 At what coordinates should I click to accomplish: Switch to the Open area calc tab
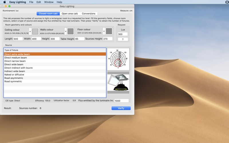[x=70, y=13]
